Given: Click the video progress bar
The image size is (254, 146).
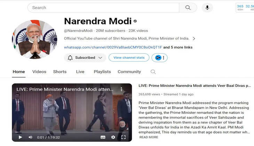Looking at the screenshot, I should tap(72, 132).
